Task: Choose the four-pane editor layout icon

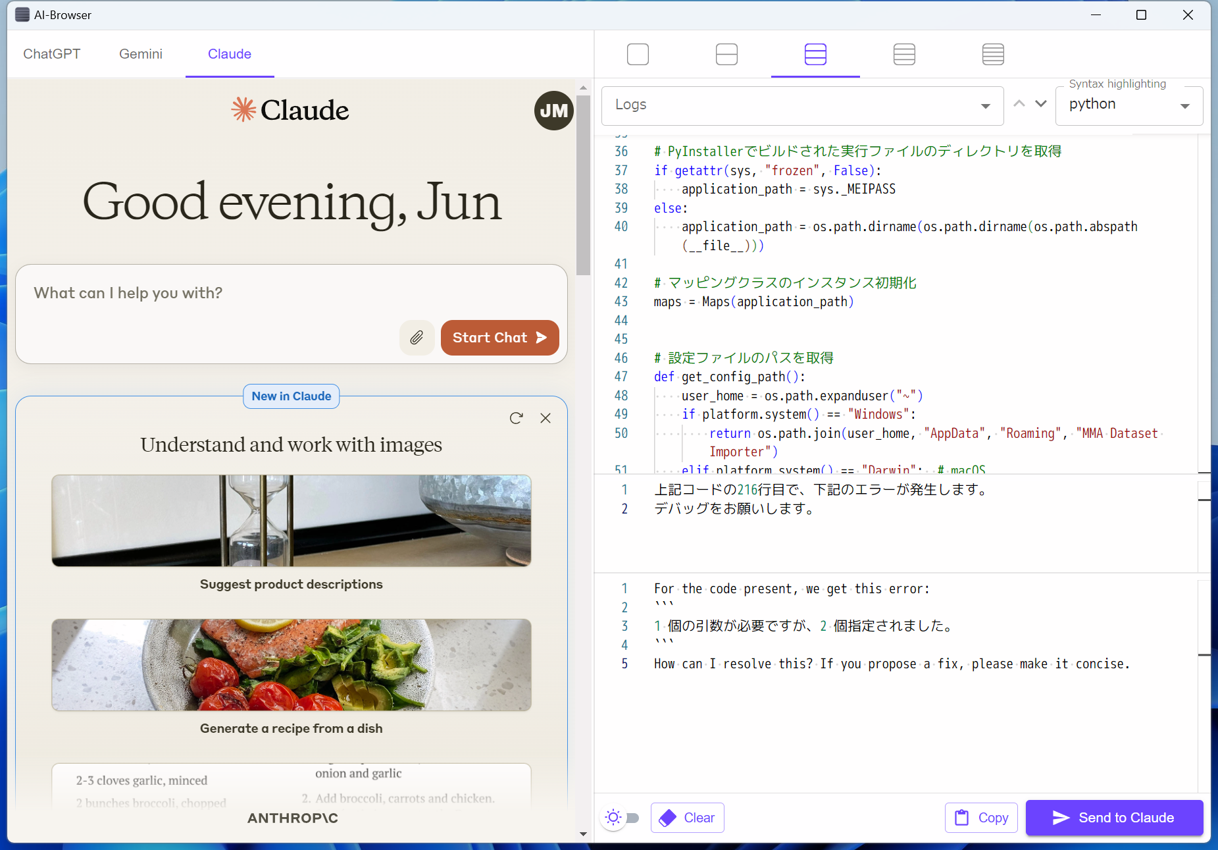Action: pos(904,54)
